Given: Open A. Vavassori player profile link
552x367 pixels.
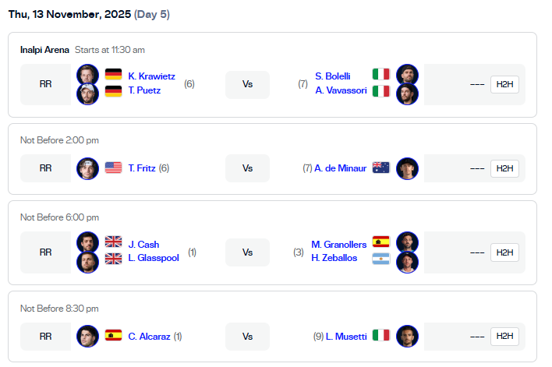Looking at the screenshot, I should (341, 90).
